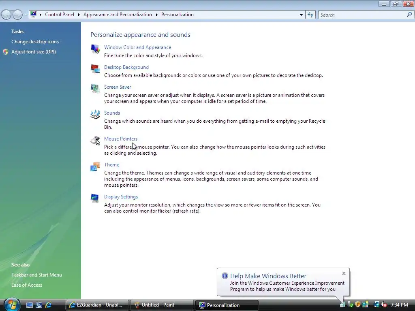Image resolution: width=415 pixels, height=311 pixels.
Task: Click the info icon in the notification balloon
Action: [225, 276]
